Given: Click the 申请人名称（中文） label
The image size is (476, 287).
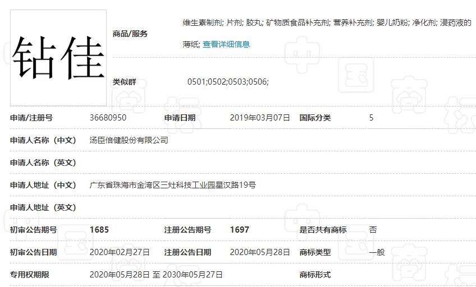Looking at the screenshot, I should [x=43, y=140].
